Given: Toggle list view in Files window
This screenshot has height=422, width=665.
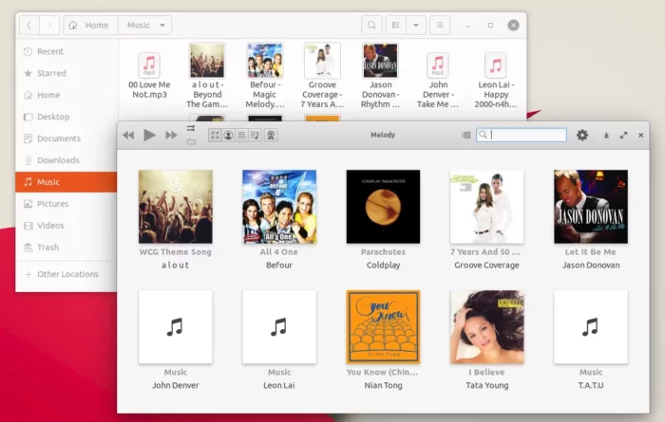Looking at the screenshot, I should click(396, 25).
